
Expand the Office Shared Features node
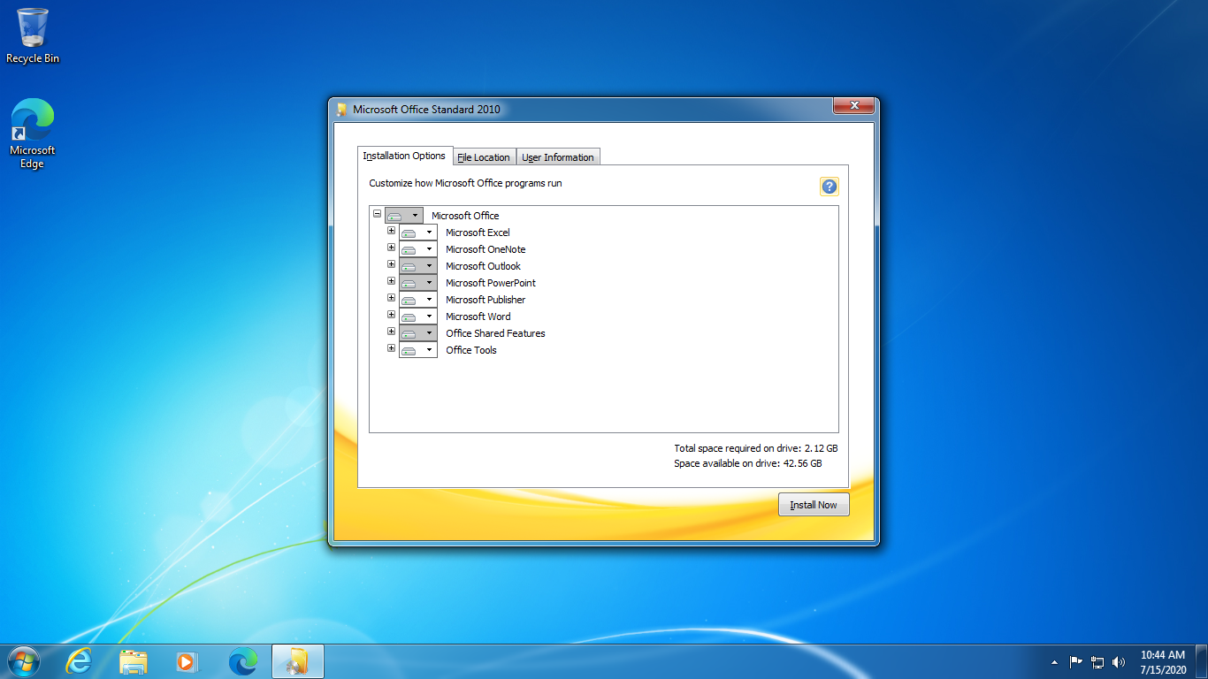point(392,332)
